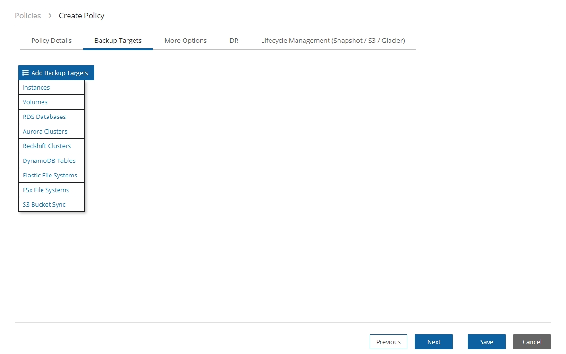Switch to the Policy Details tab
Image resolution: width=566 pixels, height=354 pixels.
coord(51,41)
